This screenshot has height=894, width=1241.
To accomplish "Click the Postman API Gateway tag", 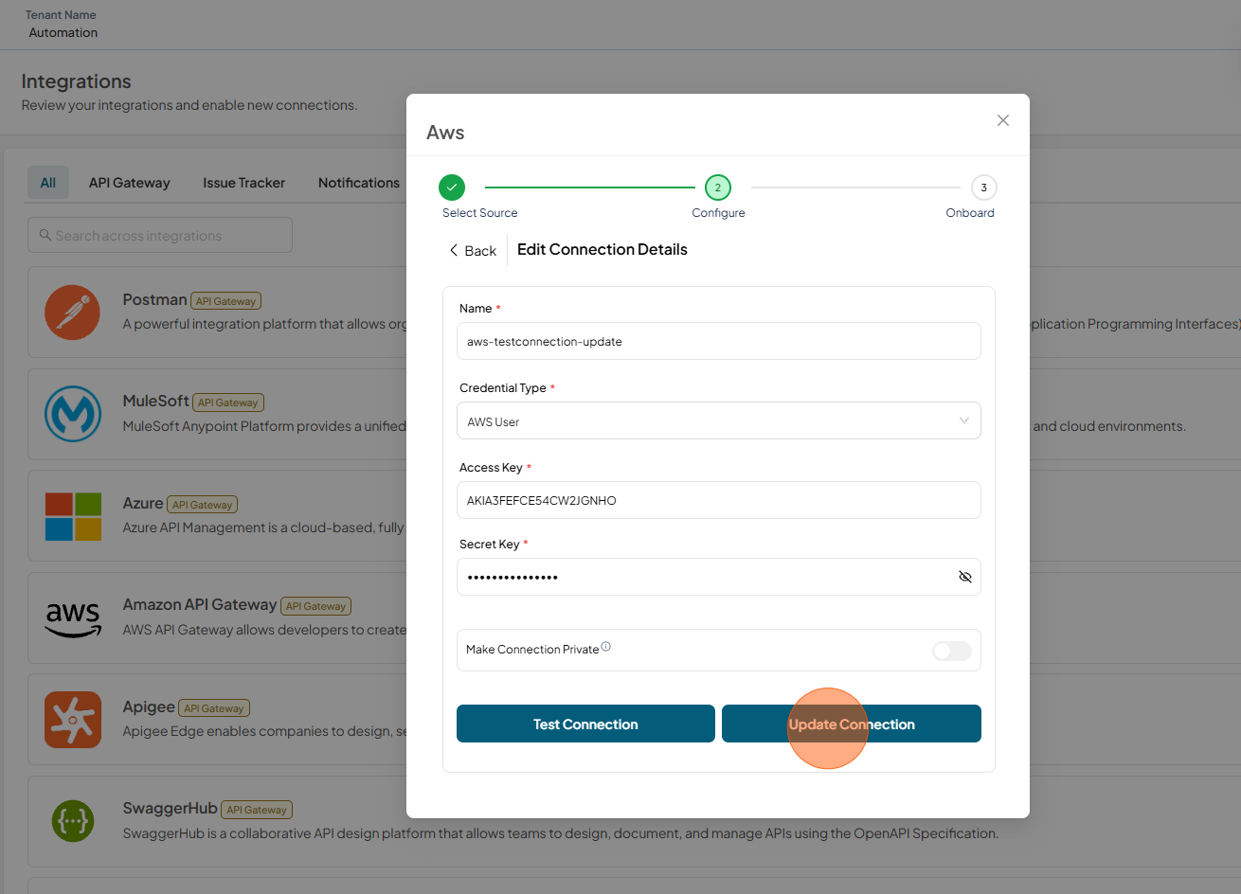I will (x=225, y=301).
